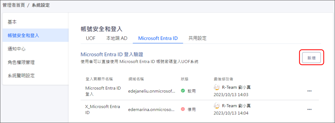The height and width of the screenshot is (123, 335).
Task: Click the 最後修改者 column header
Action: point(223,79)
